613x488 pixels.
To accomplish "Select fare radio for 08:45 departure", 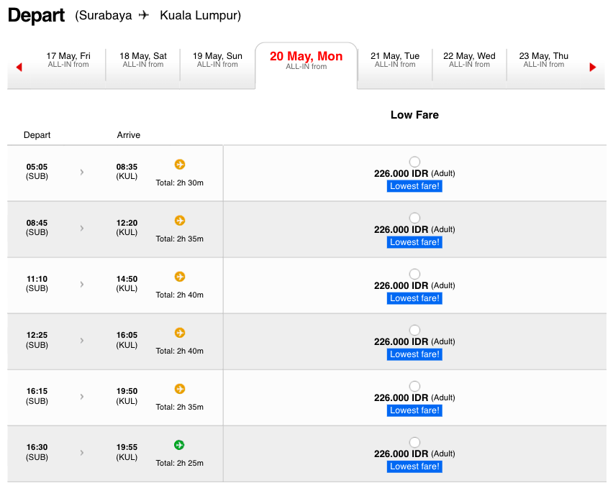I will coord(414,218).
